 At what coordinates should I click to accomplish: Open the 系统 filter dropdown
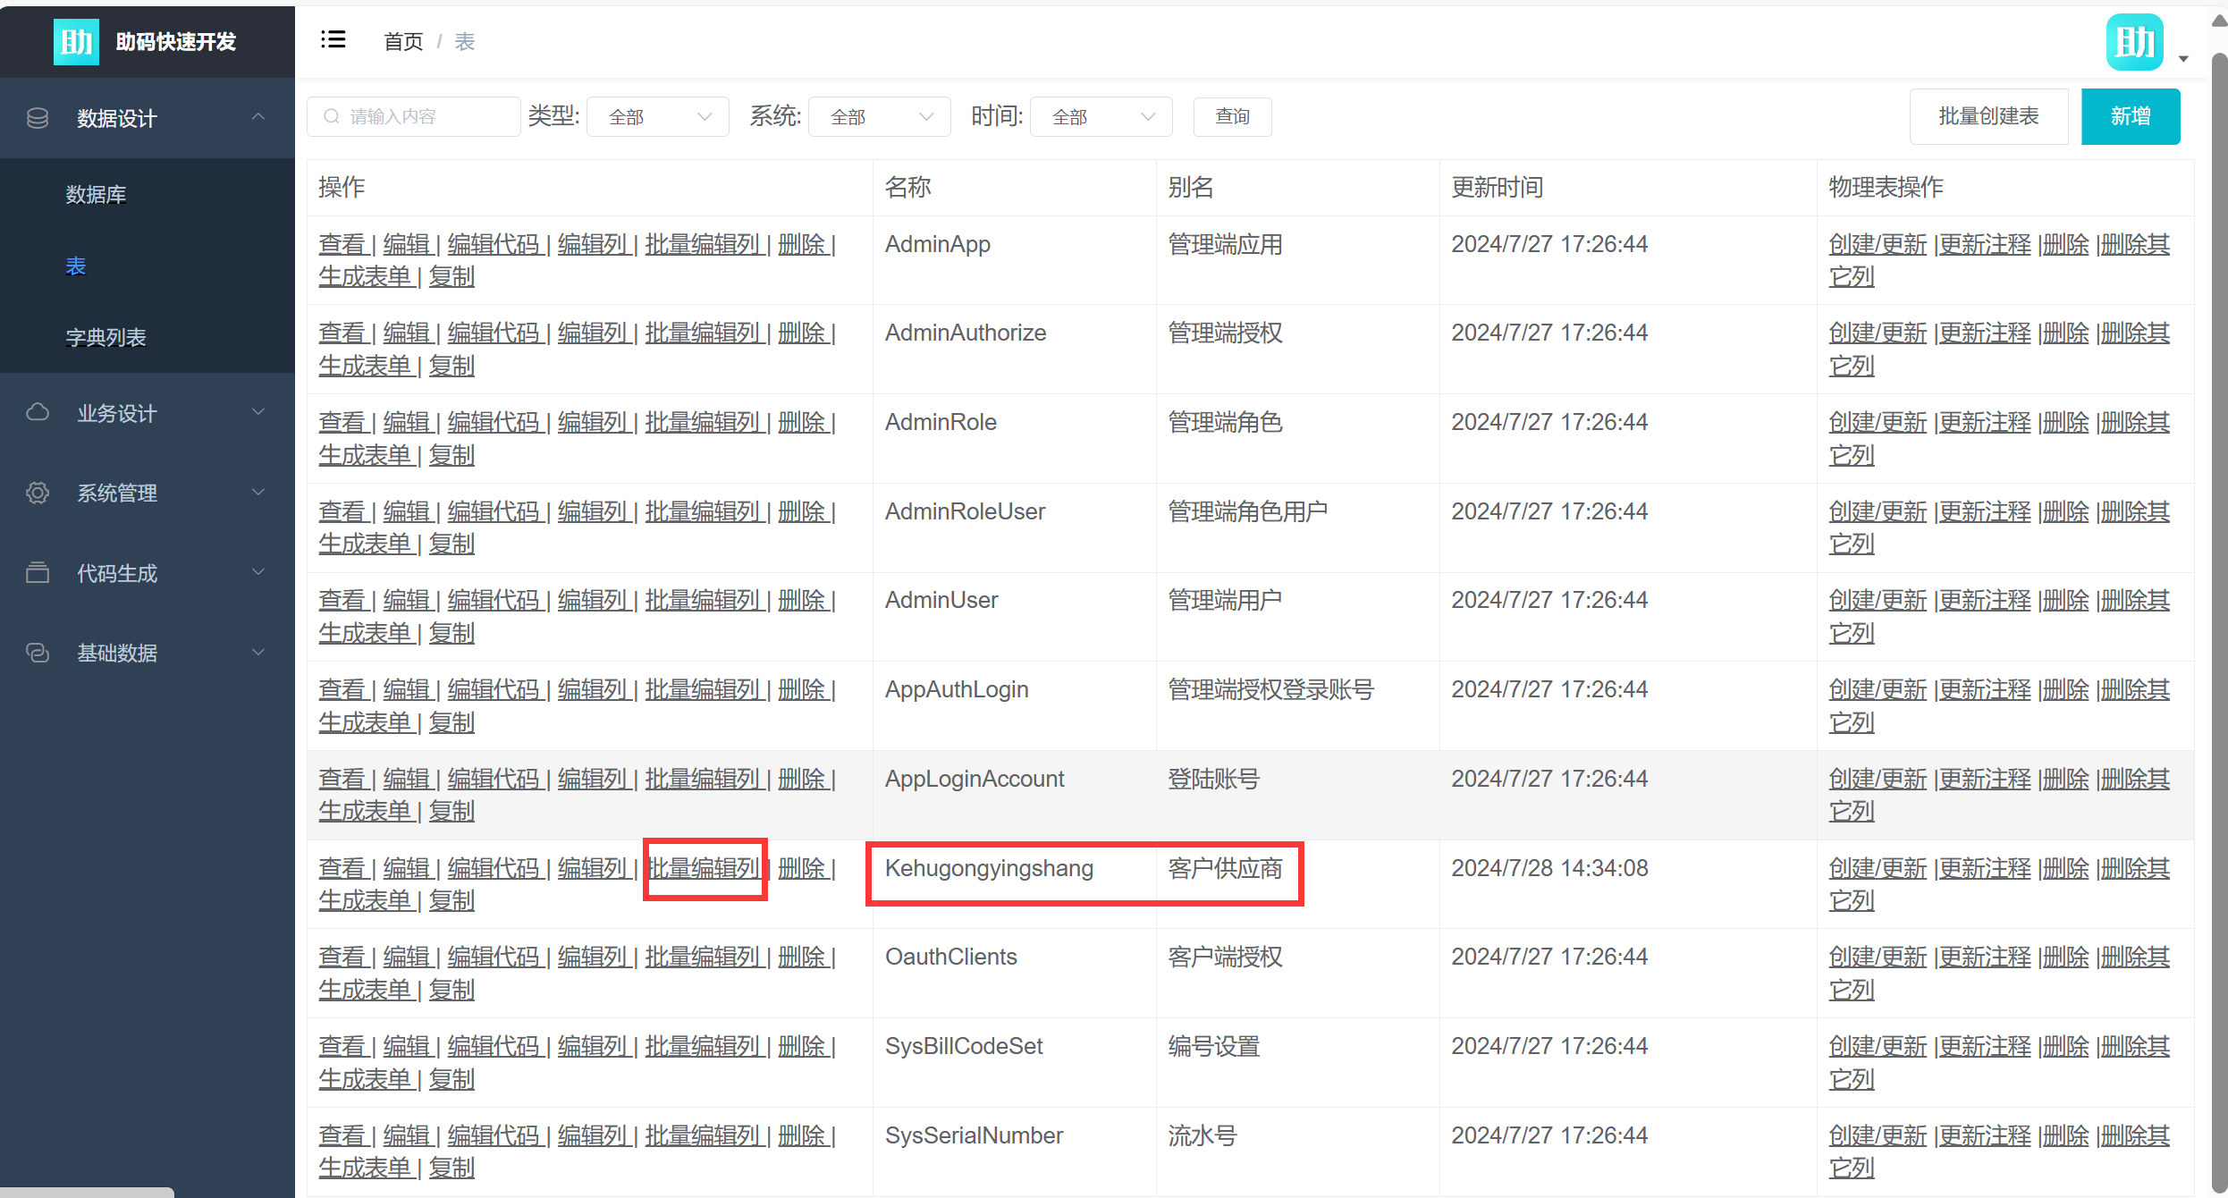coord(880,117)
